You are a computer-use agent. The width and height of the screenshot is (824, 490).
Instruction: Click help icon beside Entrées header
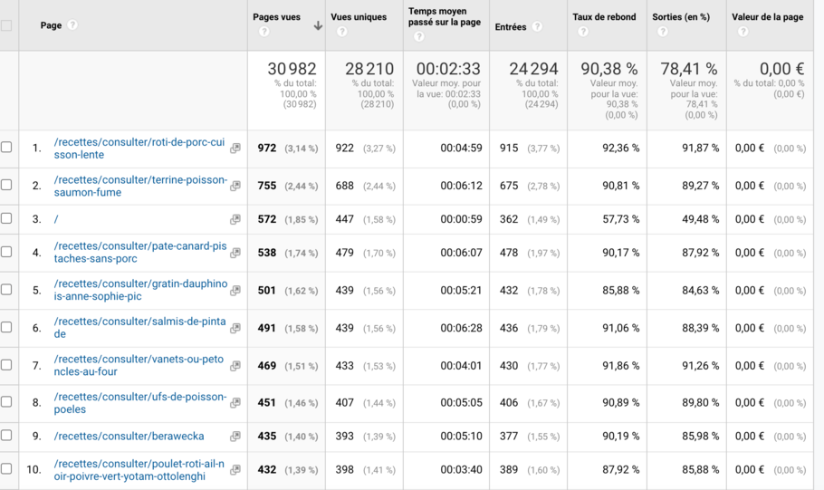click(x=537, y=27)
